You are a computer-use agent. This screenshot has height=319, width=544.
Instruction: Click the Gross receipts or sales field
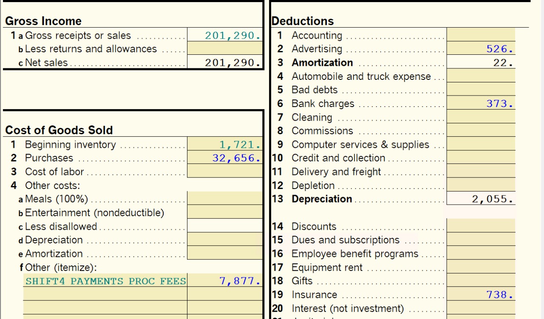225,36
